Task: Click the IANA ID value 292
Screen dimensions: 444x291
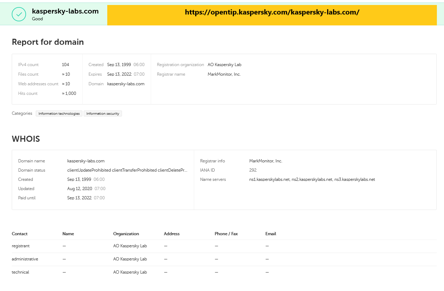Action: 253,170
